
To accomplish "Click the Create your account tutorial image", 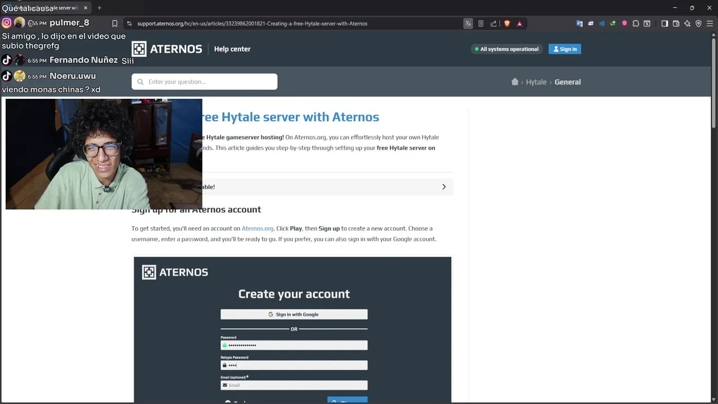I will tap(292, 329).
